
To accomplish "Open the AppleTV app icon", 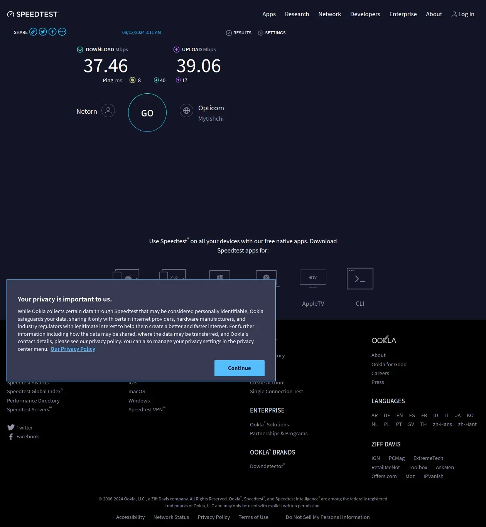I will 313,278.
